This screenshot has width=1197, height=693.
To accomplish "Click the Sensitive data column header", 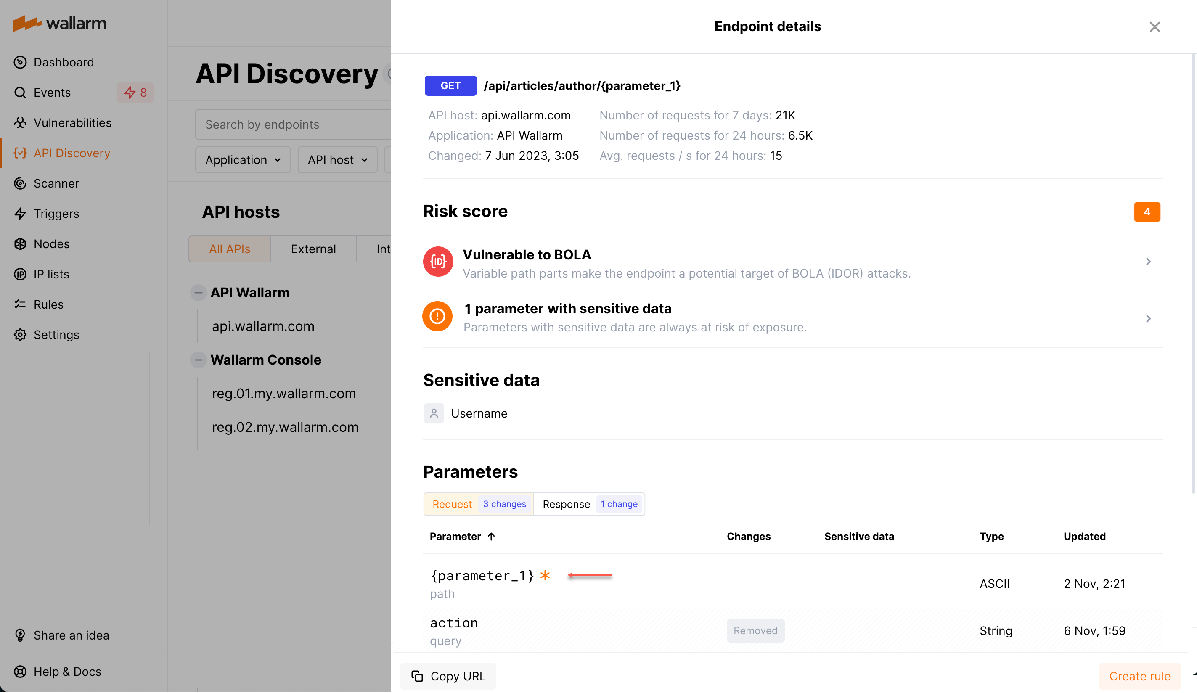I will click(x=859, y=537).
